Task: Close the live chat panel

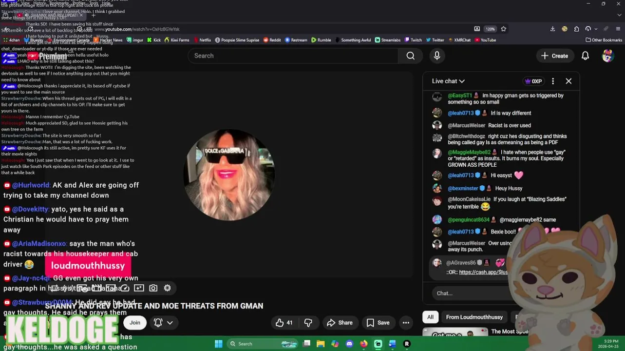Action: coord(568,81)
